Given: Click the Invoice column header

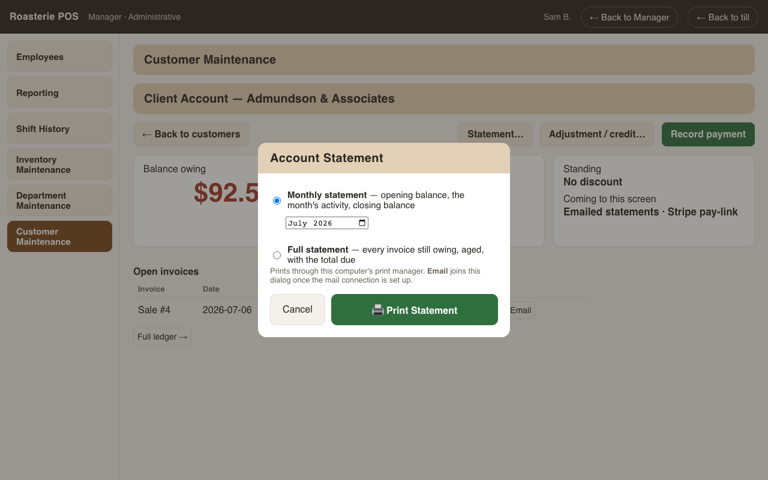Looking at the screenshot, I should [151, 289].
